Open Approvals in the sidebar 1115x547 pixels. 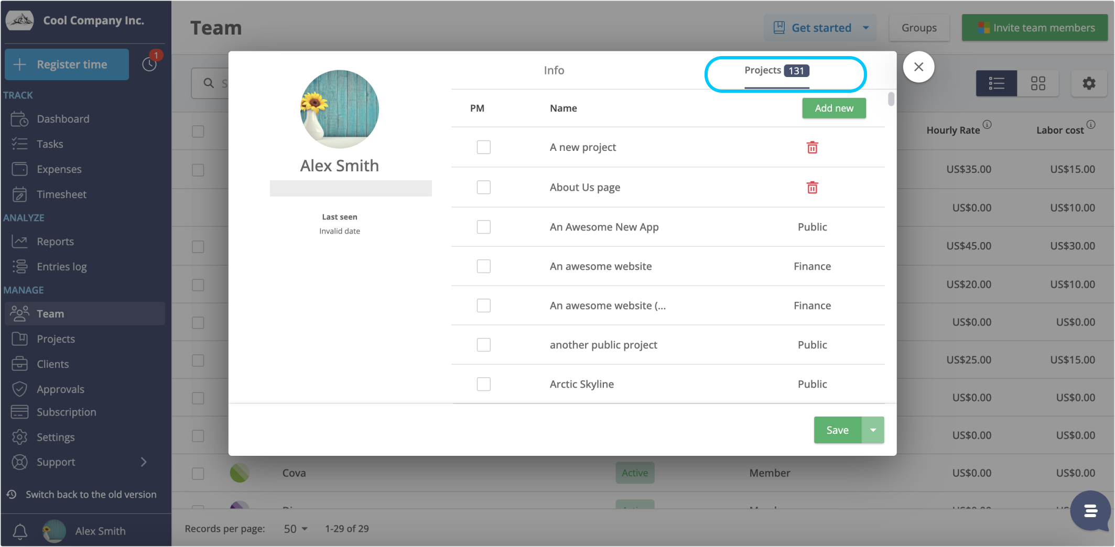coord(60,389)
